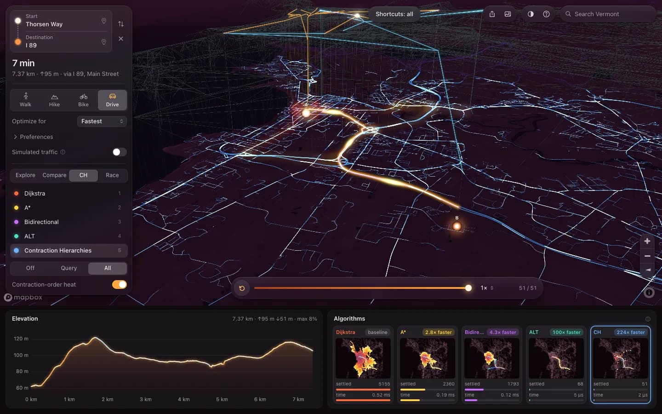The image size is (662, 414).
Task: Select the Dijkstra algorithm row
Action: pos(68,193)
